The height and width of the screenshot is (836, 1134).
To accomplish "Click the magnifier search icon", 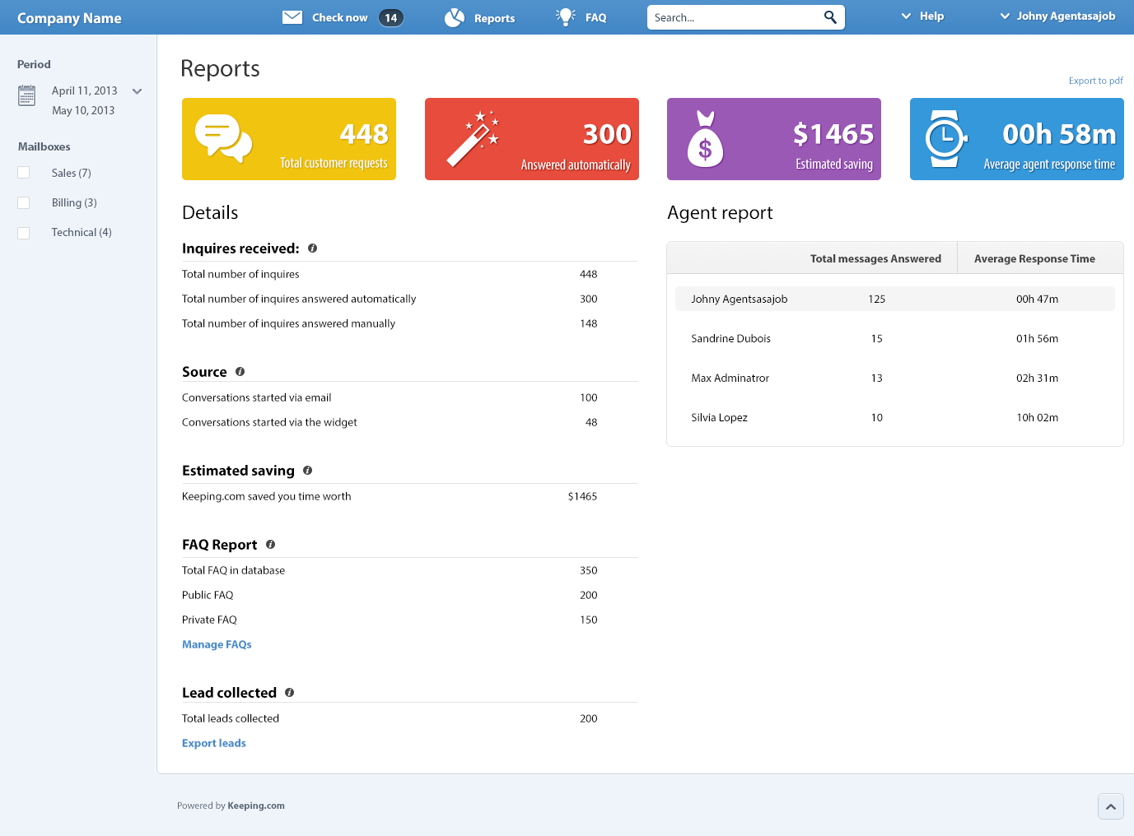I will point(830,17).
